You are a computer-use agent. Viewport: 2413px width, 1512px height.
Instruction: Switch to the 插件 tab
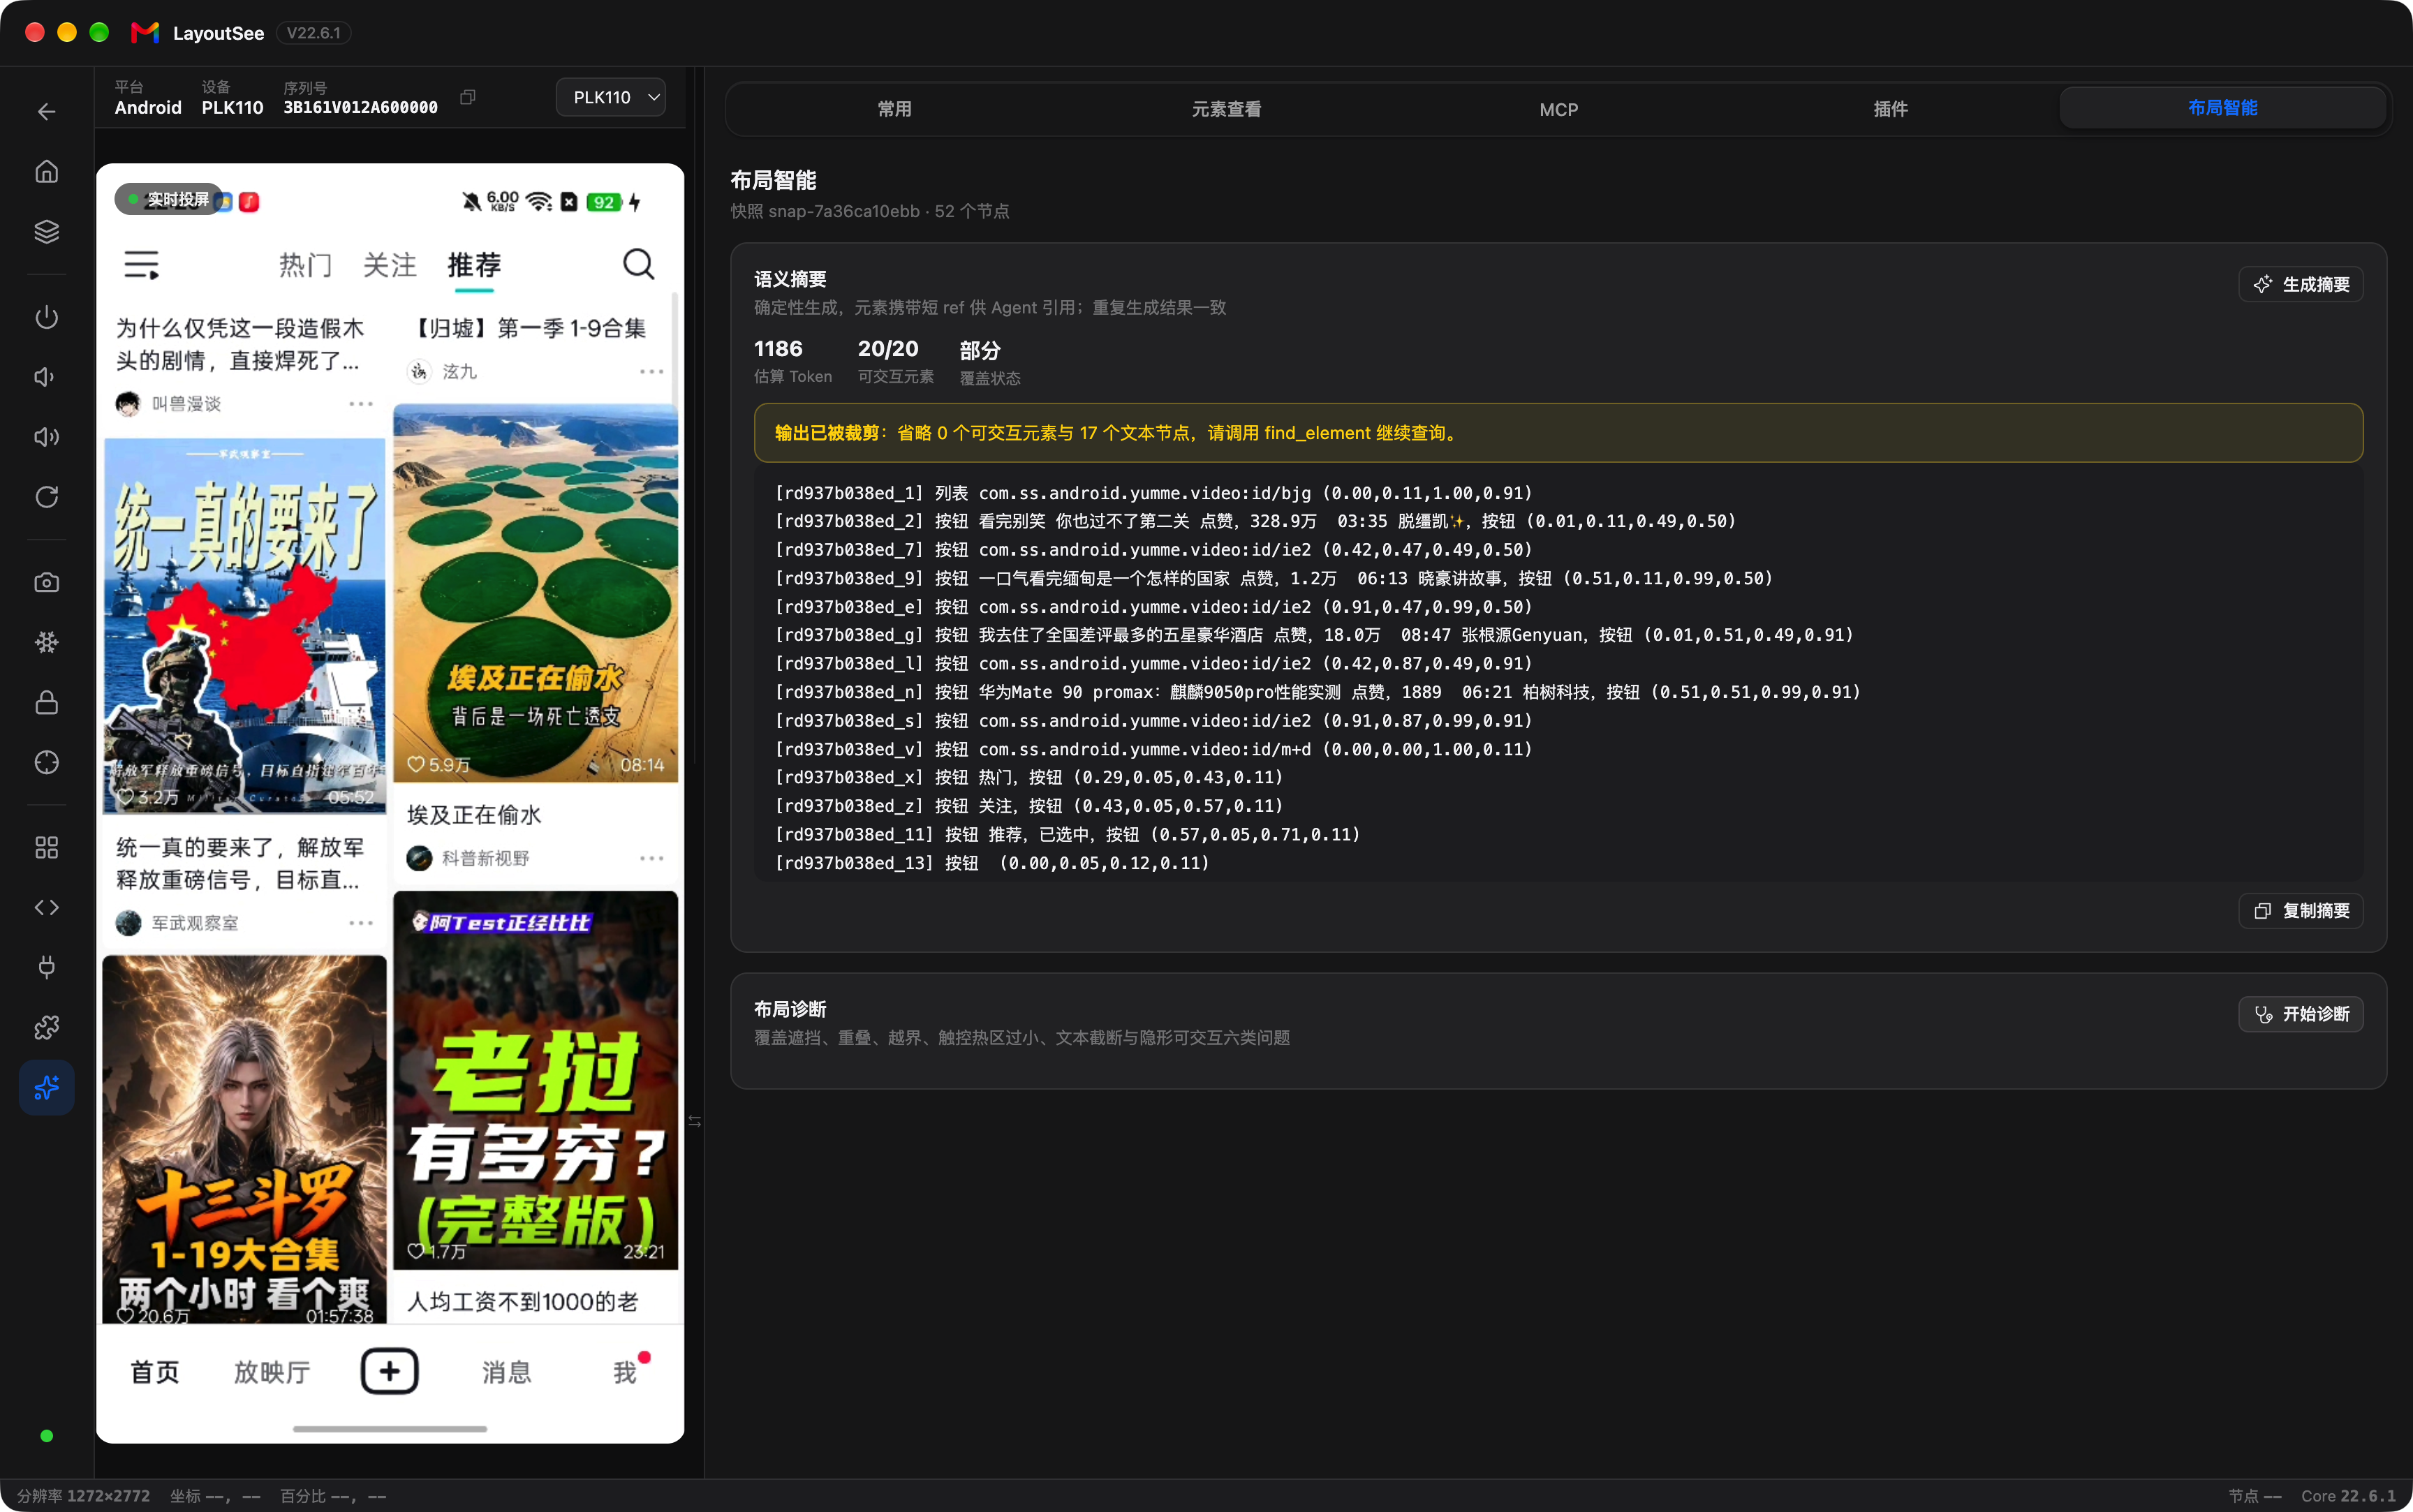(x=1890, y=108)
